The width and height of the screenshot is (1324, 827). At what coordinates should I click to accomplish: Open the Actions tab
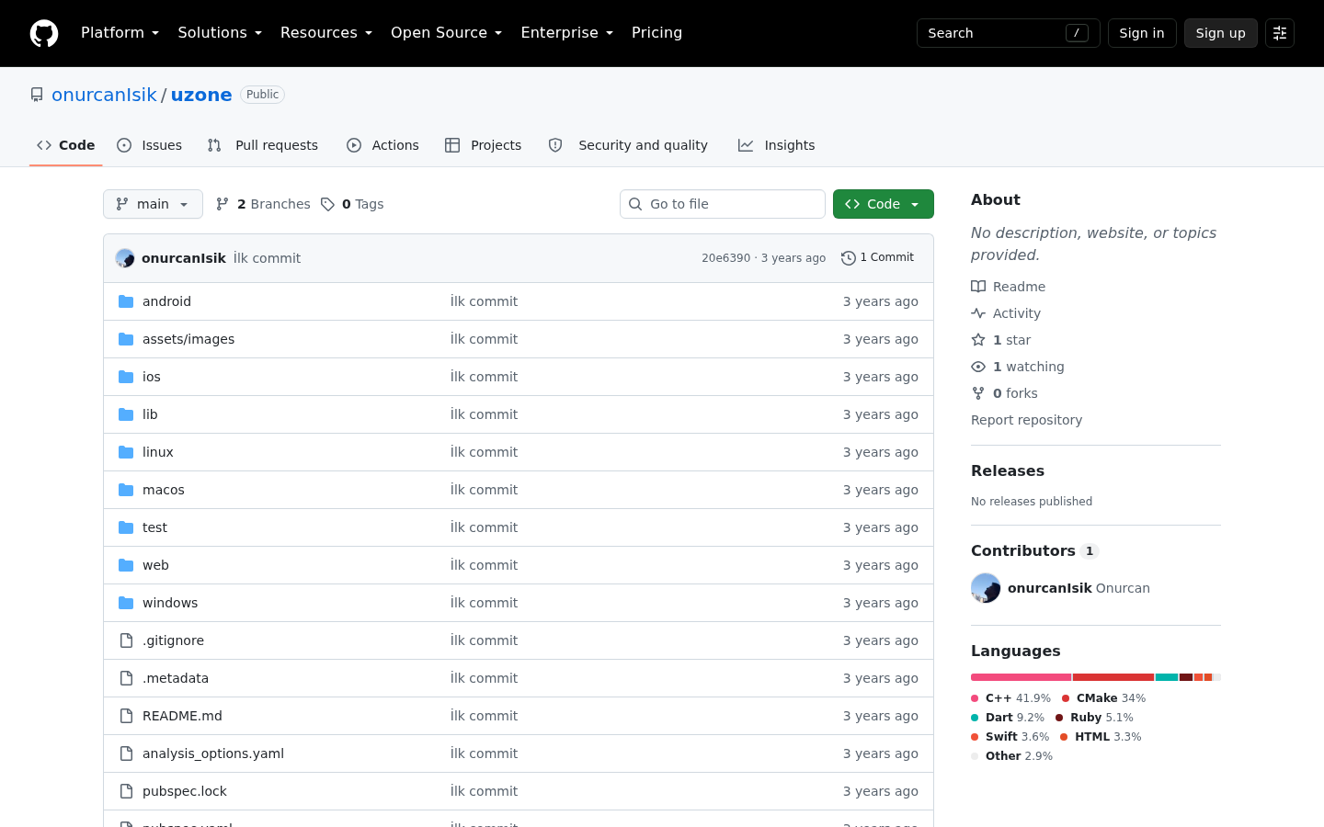coord(382,145)
